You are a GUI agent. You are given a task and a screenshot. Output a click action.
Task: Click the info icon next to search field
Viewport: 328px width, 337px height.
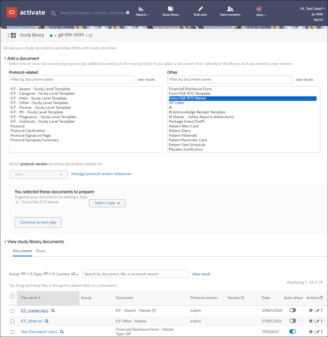[x=127, y=13]
